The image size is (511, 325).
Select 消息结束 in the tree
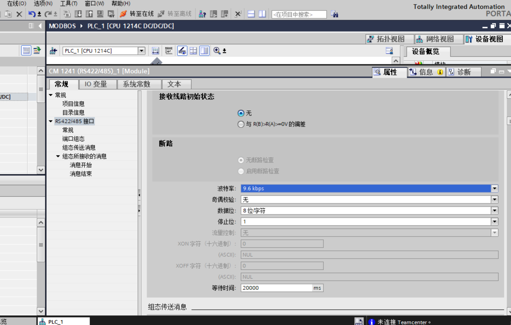(x=81, y=174)
